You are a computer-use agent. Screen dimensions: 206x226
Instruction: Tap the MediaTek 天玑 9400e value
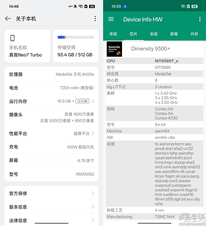pyautogui.click(x=75, y=74)
